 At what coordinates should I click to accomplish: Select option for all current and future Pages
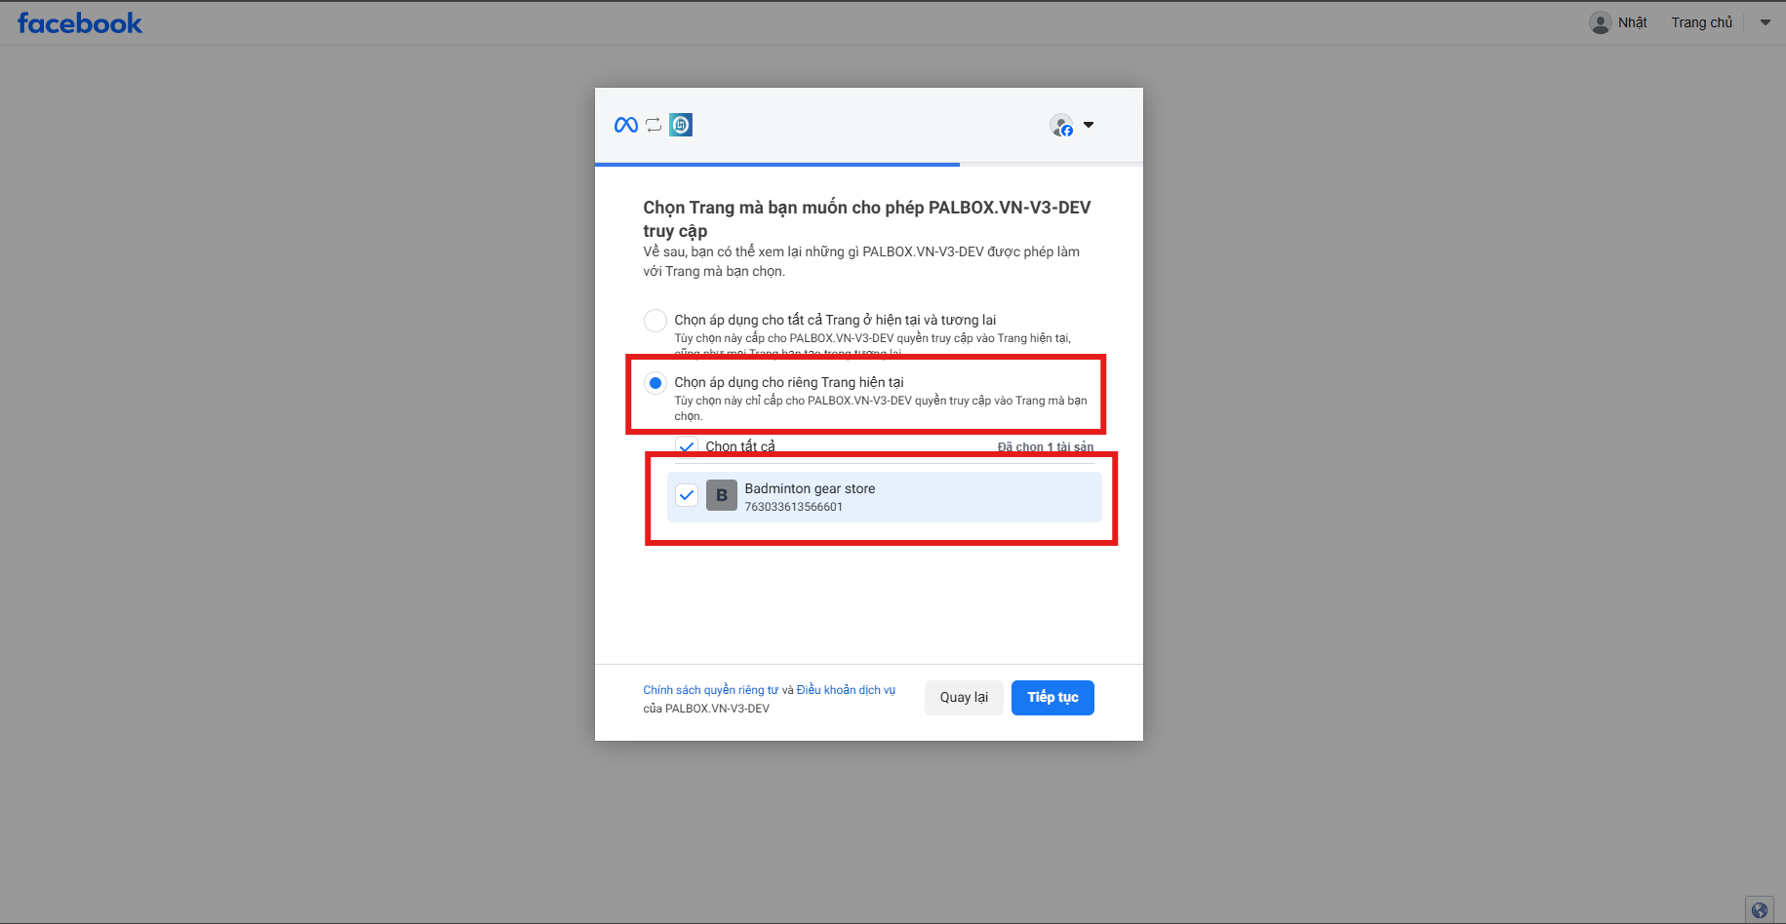(655, 321)
